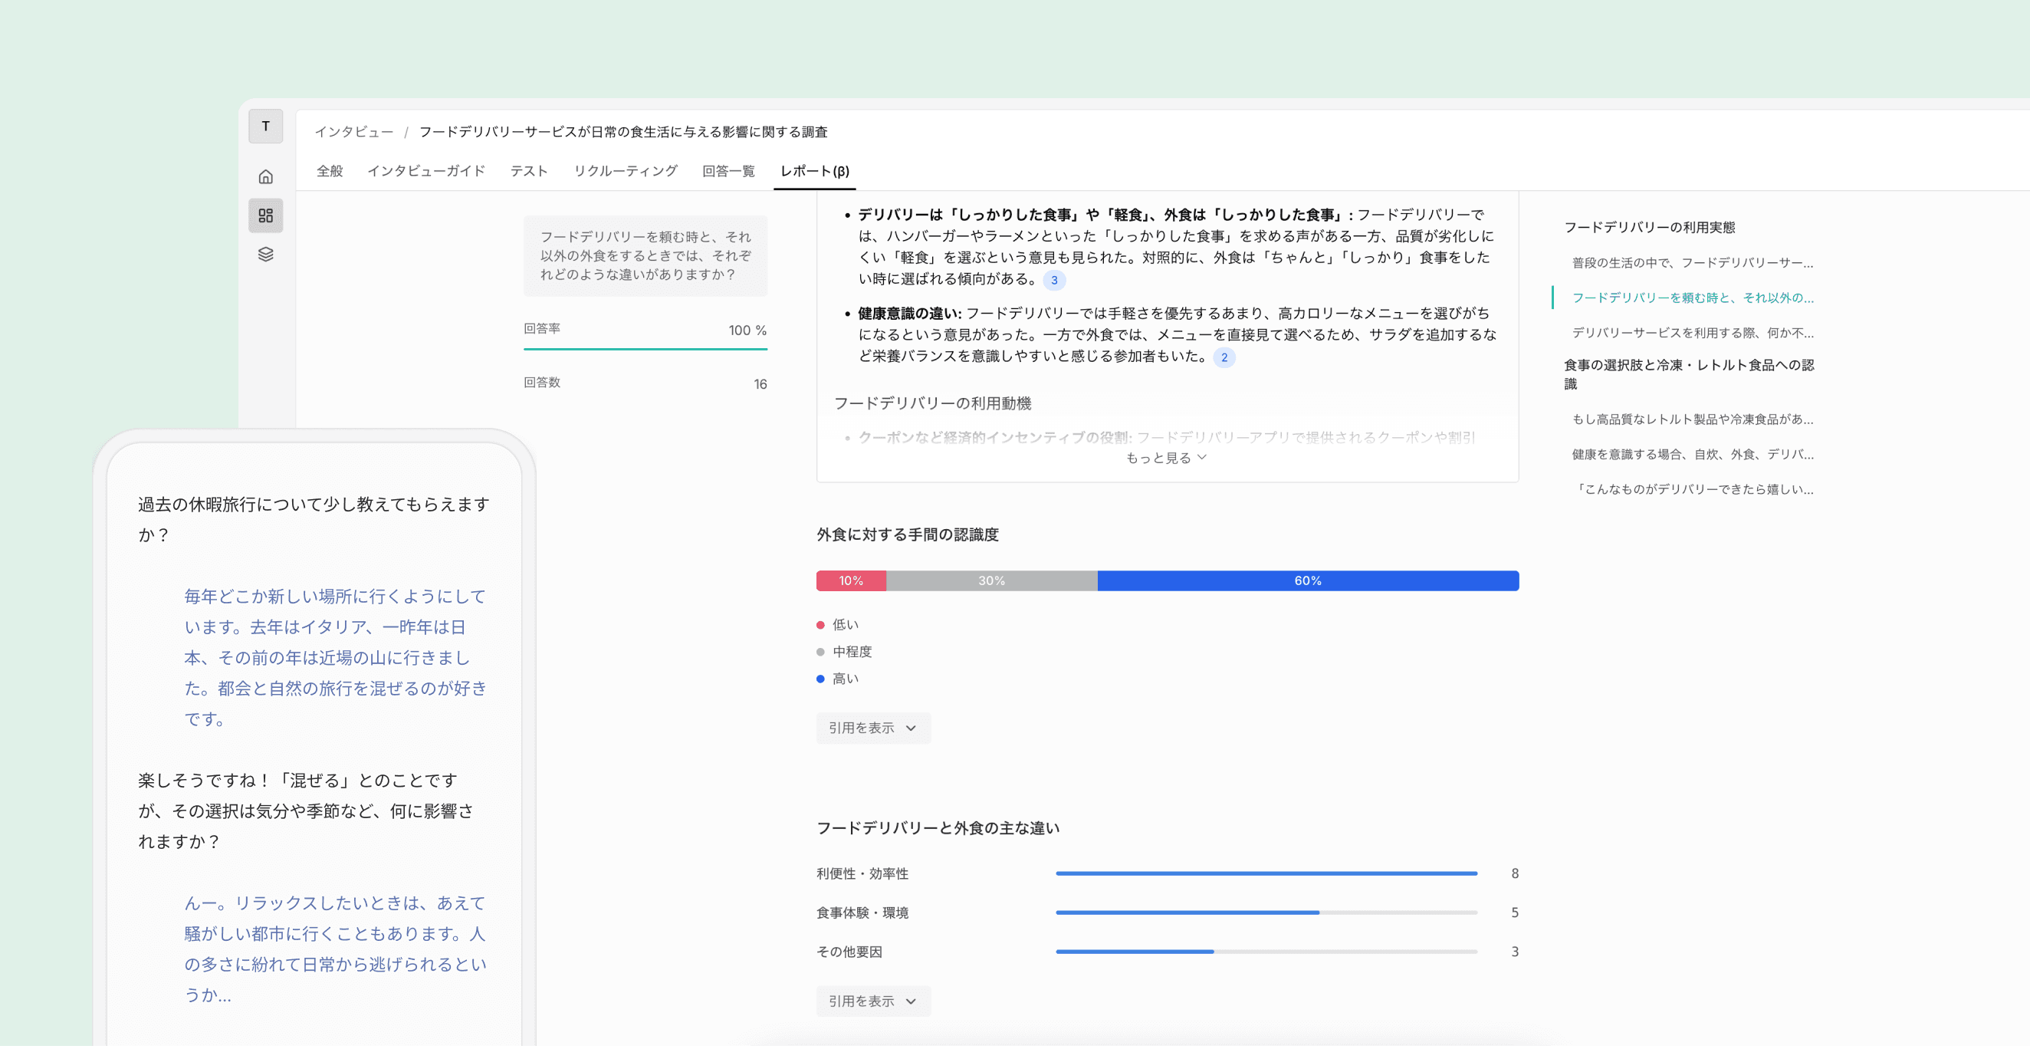This screenshot has width=2030, height=1049.
Task: Expand 引用を表示 under the perception chart
Action: [x=872, y=728]
